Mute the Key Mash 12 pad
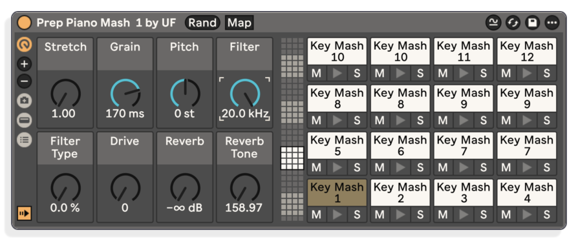The height and width of the screenshot is (241, 578). click(x=507, y=73)
